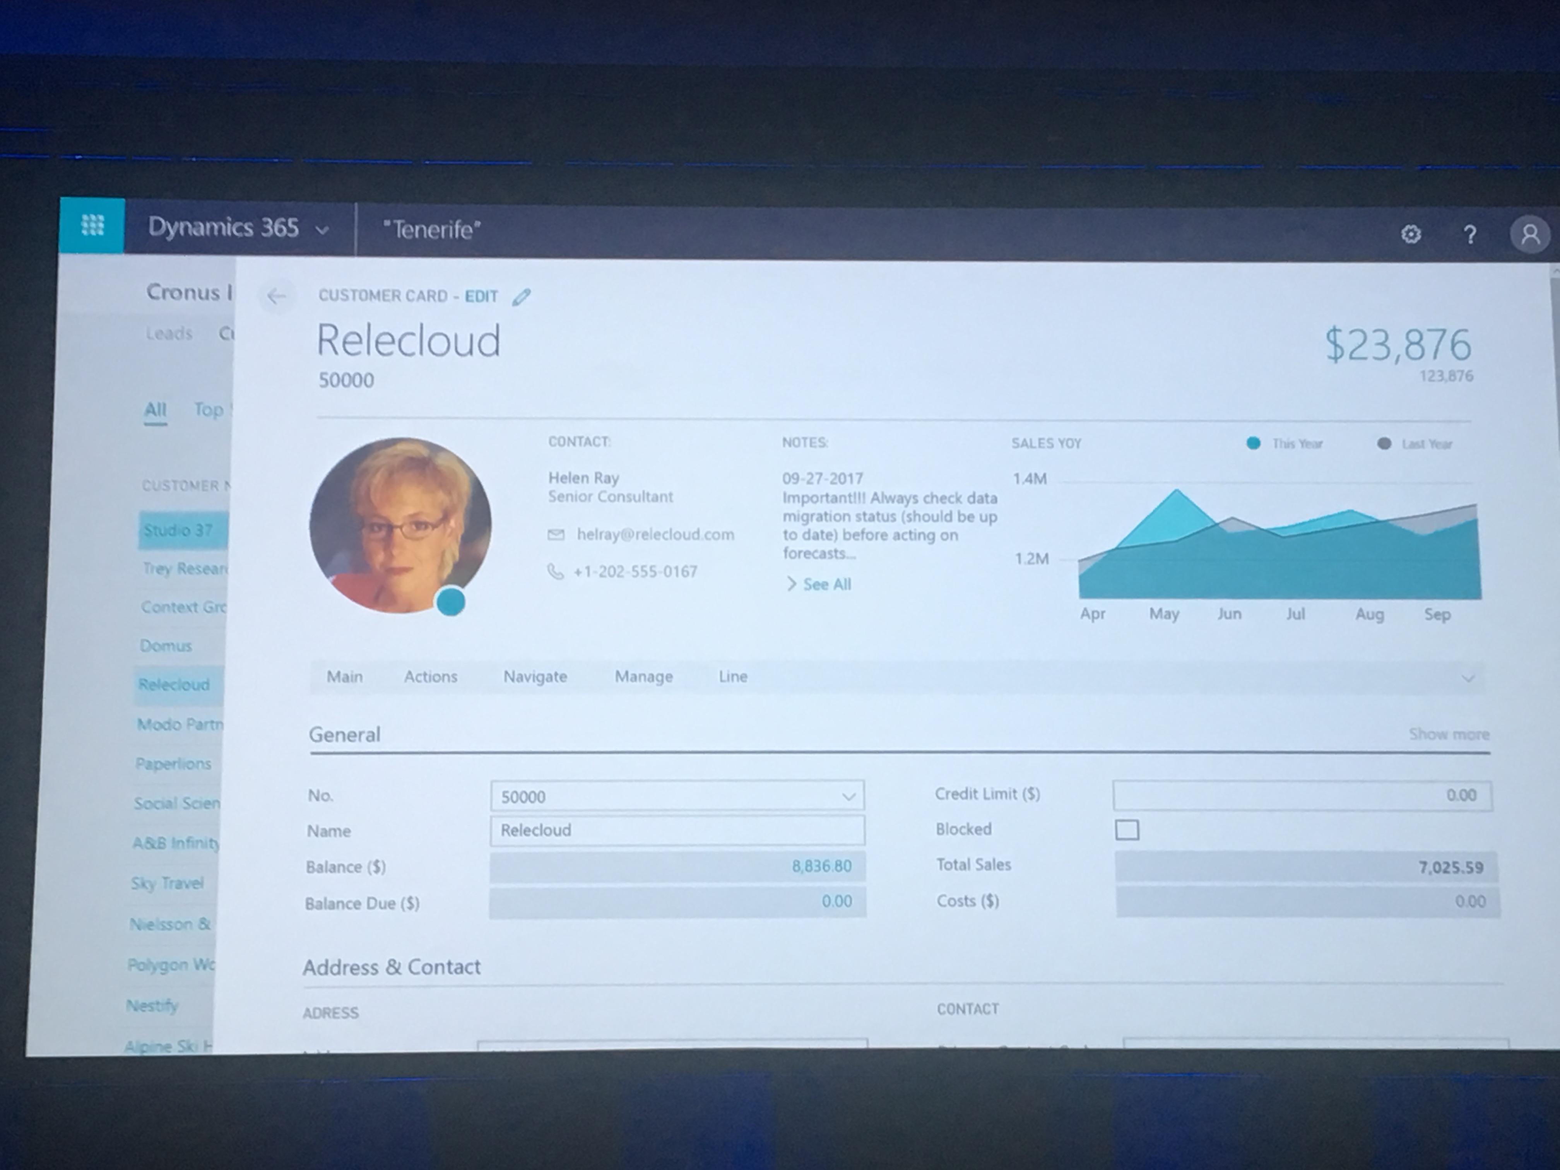Select Nielsson & customer row

coord(170,924)
